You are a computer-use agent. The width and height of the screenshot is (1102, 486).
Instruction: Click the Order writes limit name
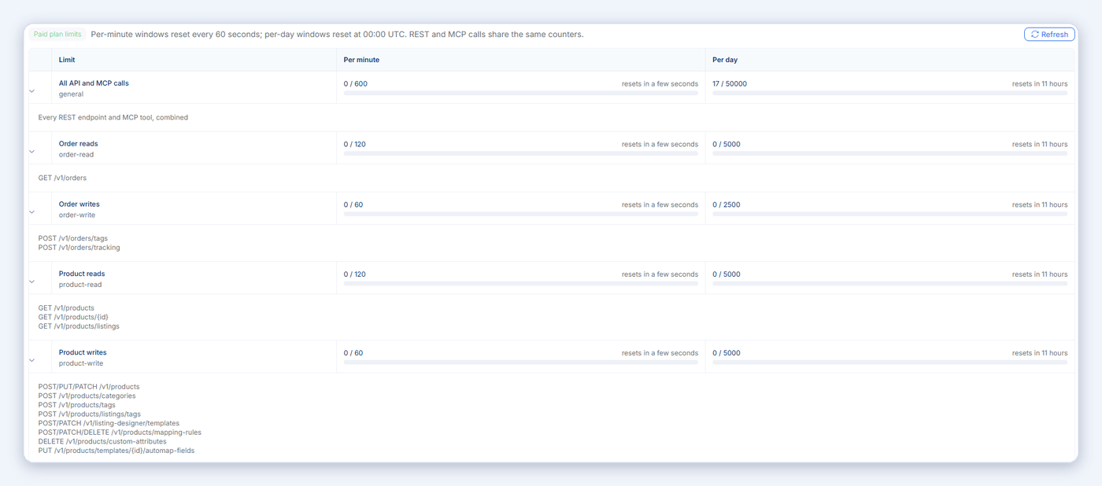(80, 204)
